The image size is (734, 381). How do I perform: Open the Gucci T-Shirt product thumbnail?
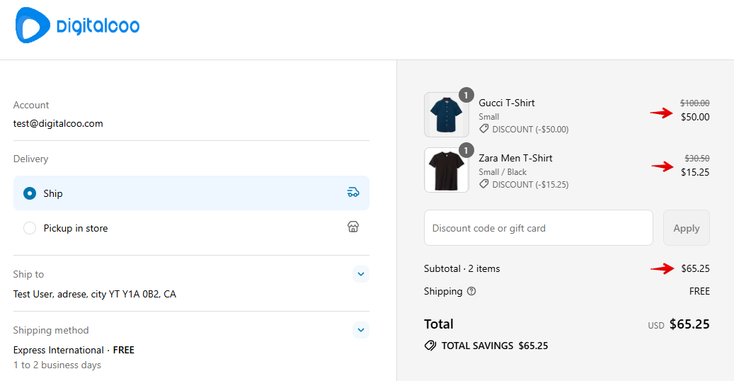pyautogui.click(x=446, y=115)
